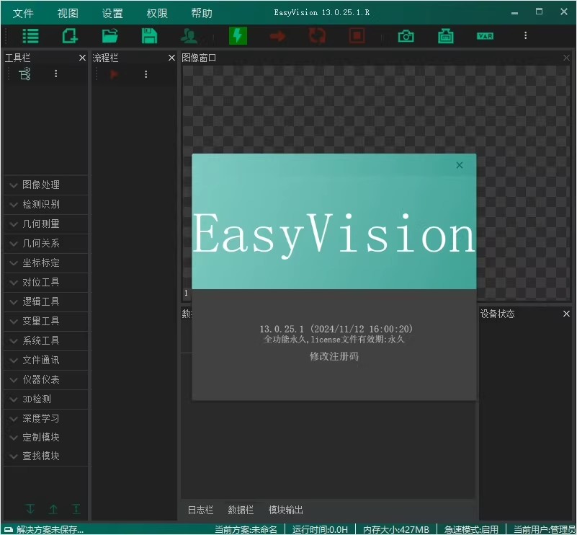Click the 修改注册码 link
The width and height of the screenshot is (577, 535).
[334, 356]
